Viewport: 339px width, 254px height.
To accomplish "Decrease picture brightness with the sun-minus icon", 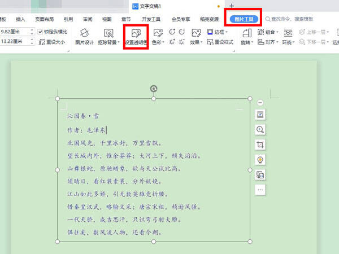I will [182, 42].
